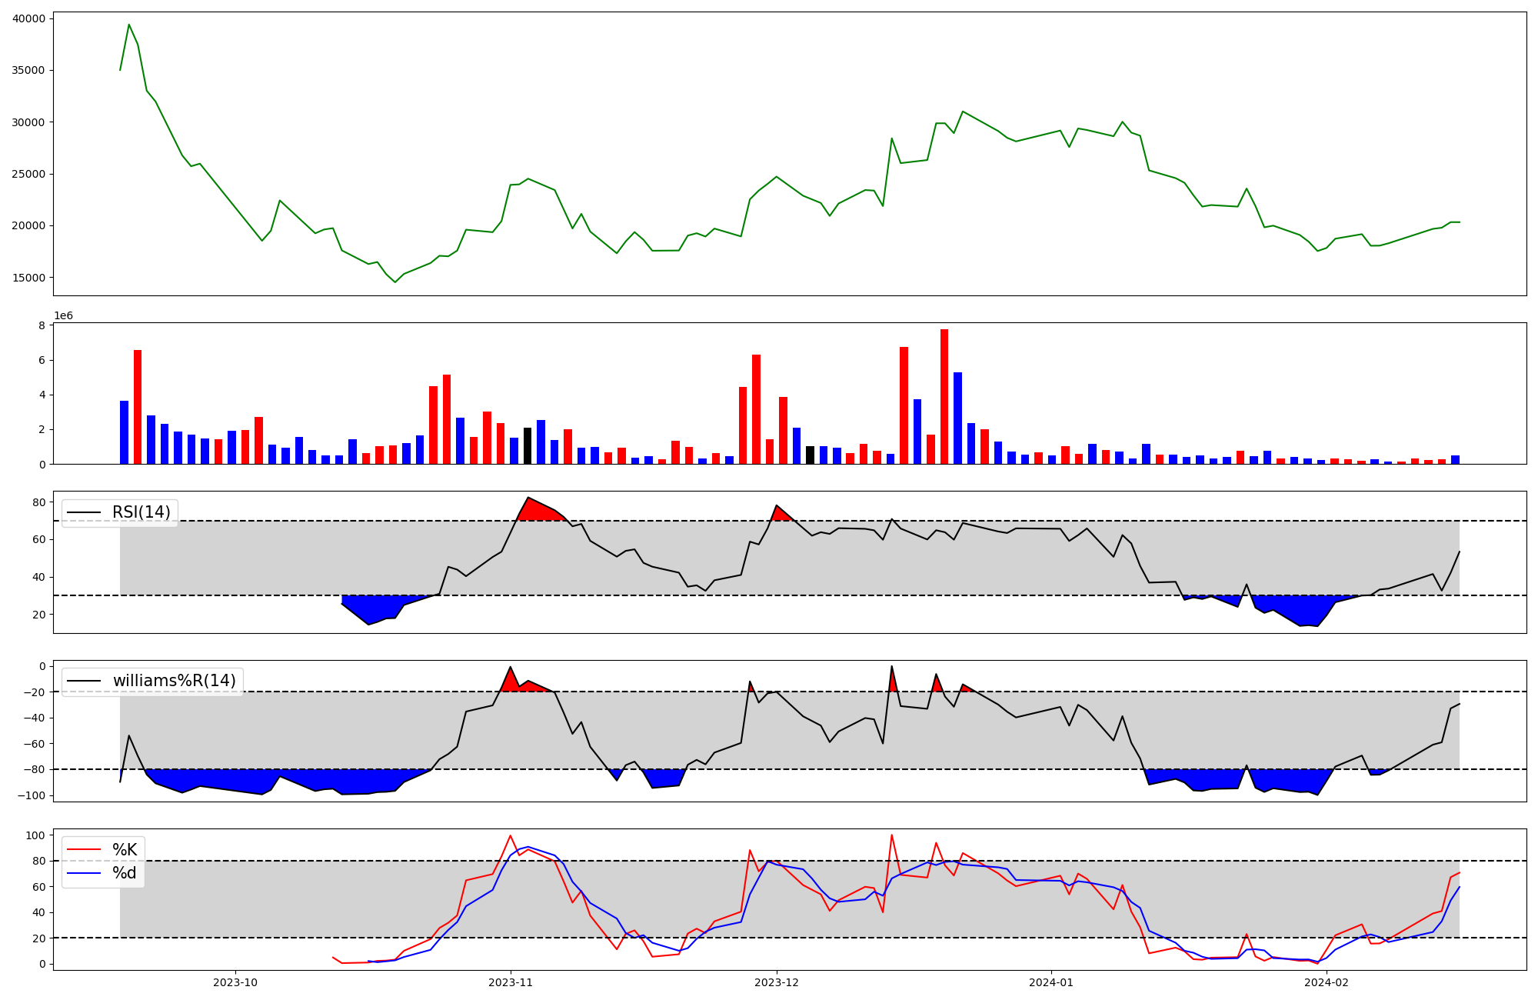Click the 25000 price axis tick
This screenshot has height=1000, width=1538.
click(x=29, y=174)
